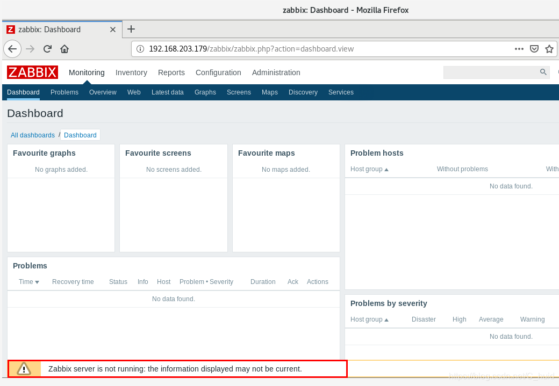This screenshot has height=386, width=559.
Task: Open the Monitoring menu
Action: click(87, 72)
